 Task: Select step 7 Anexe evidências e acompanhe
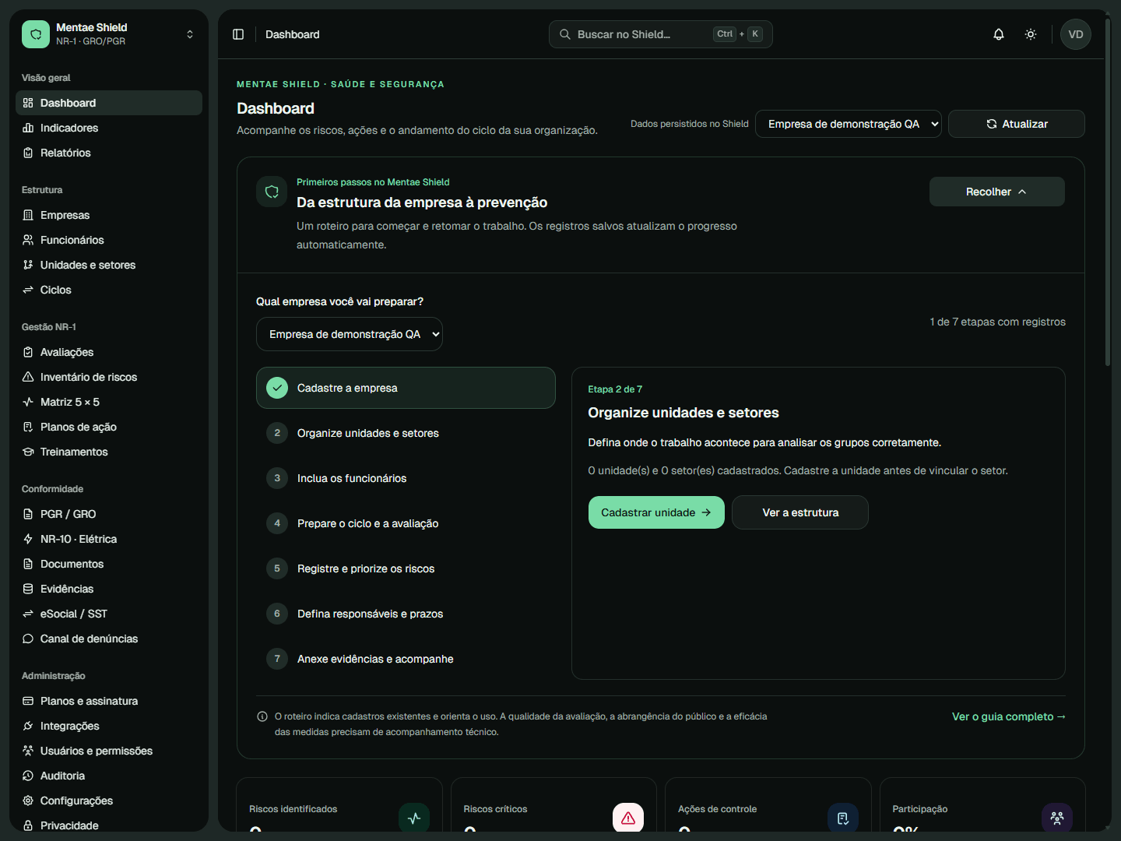point(406,659)
